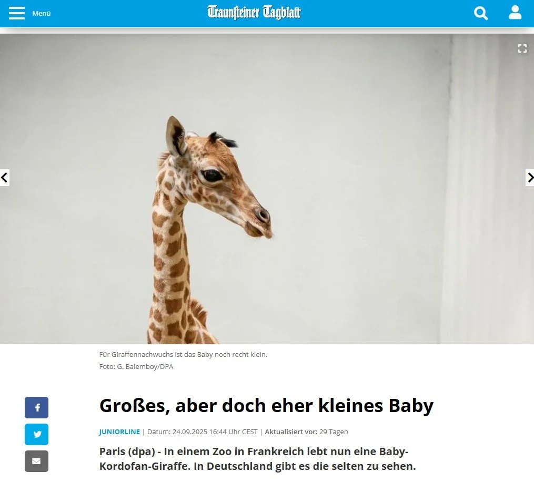The width and height of the screenshot is (534, 493).
Task: Click the photo credit 'Foto: G. Balemboy/DPA'
Action: coord(136,366)
